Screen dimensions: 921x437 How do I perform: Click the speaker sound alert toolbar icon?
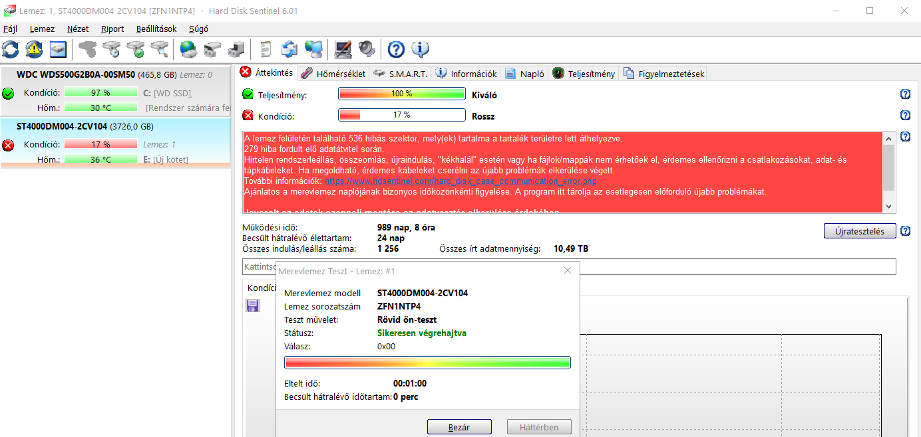pos(367,49)
